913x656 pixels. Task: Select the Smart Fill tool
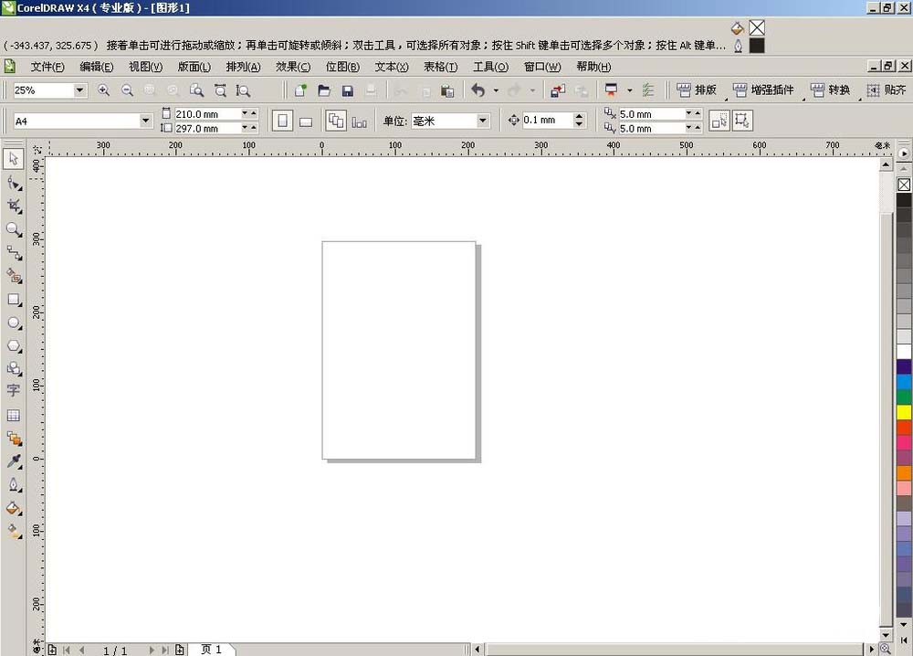tap(14, 276)
